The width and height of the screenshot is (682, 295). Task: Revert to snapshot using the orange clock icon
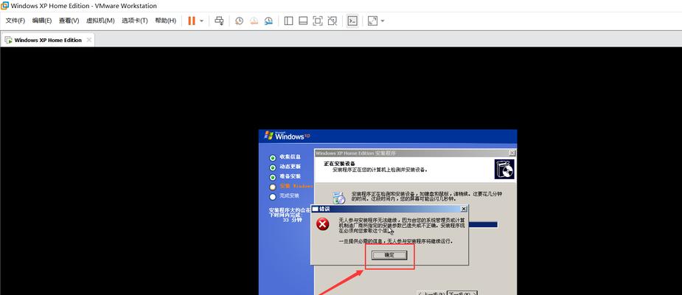pos(254,21)
